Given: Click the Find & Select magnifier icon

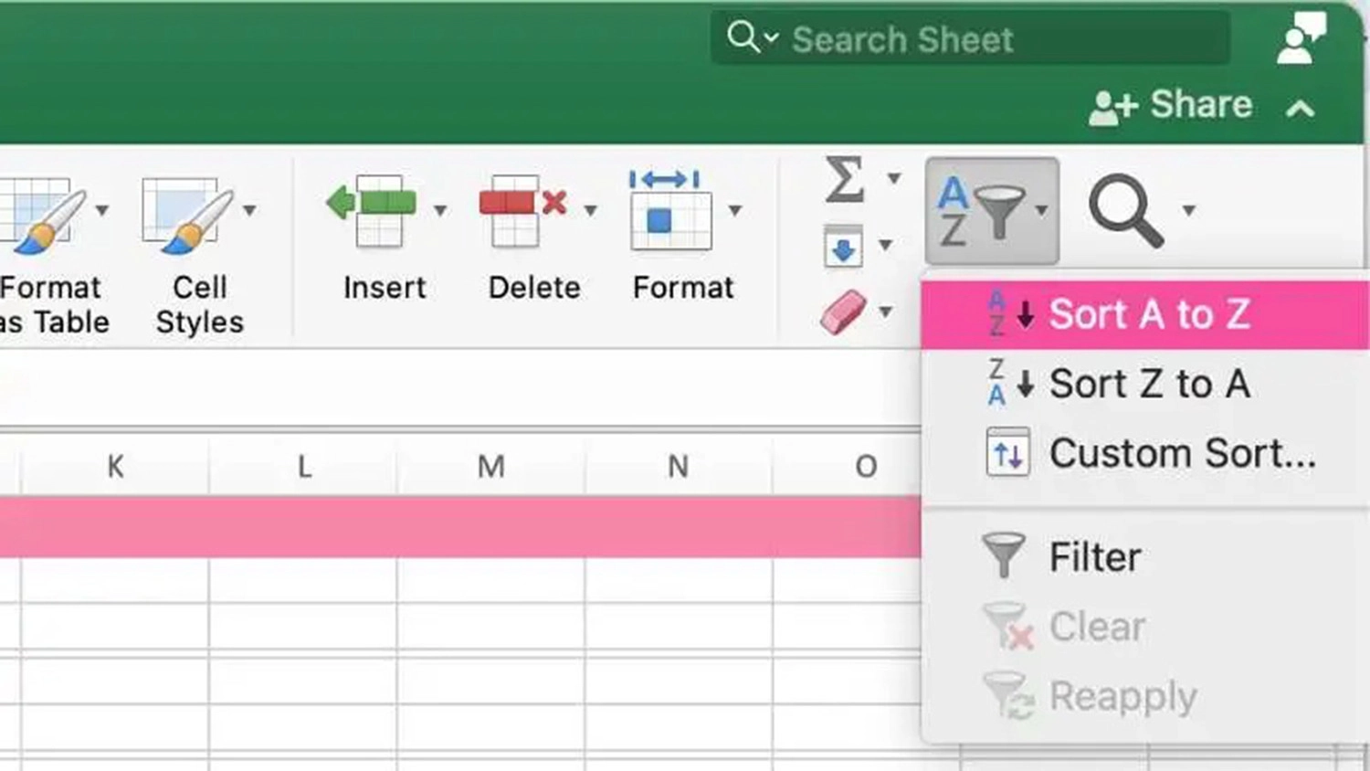Looking at the screenshot, I should 1126,211.
